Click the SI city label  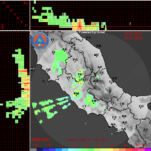click(x=53, y=52)
